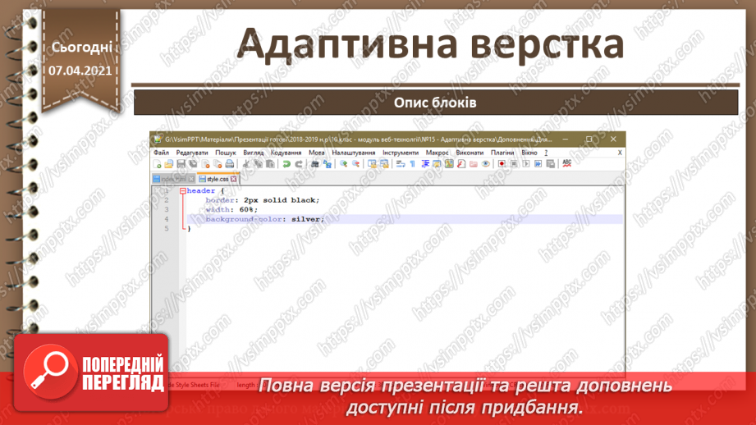Collapse the header block fold marker

tap(183, 191)
